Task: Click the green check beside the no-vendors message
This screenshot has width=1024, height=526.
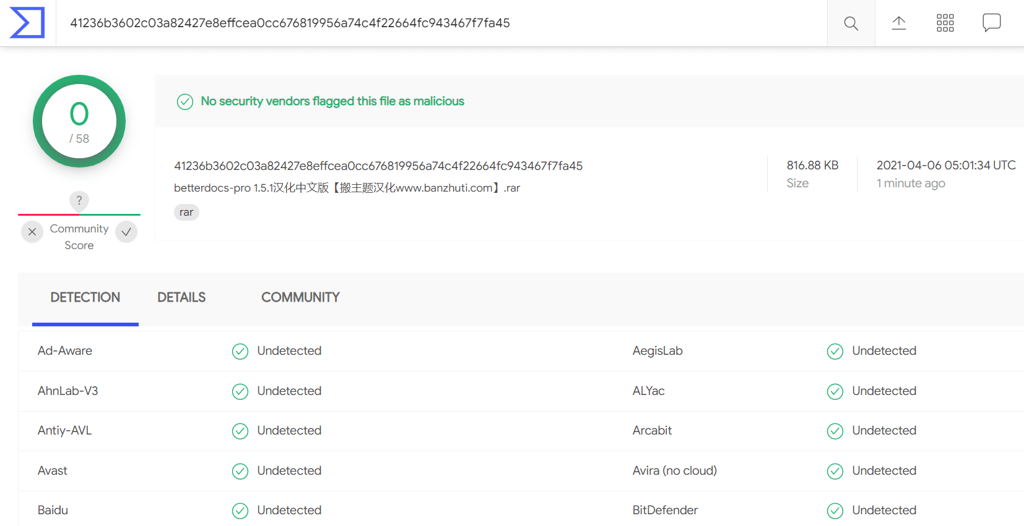Action: pyautogui.click(x=185, y=101)
